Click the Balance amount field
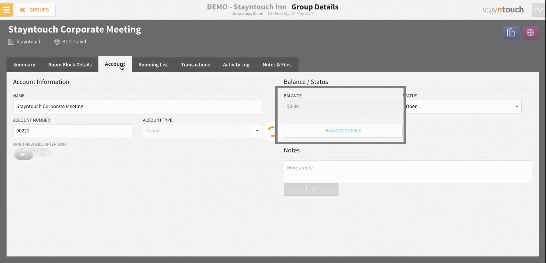Image resolution: width=546 pixels, height=263 pixels. 343,107
